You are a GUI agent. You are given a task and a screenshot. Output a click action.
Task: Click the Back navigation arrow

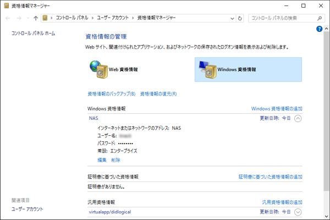(x=8, y=18)
